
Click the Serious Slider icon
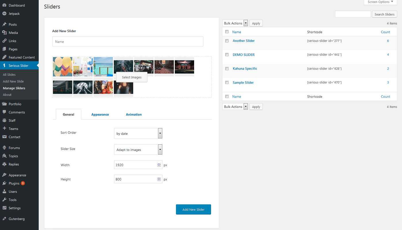tap(4, 66)
